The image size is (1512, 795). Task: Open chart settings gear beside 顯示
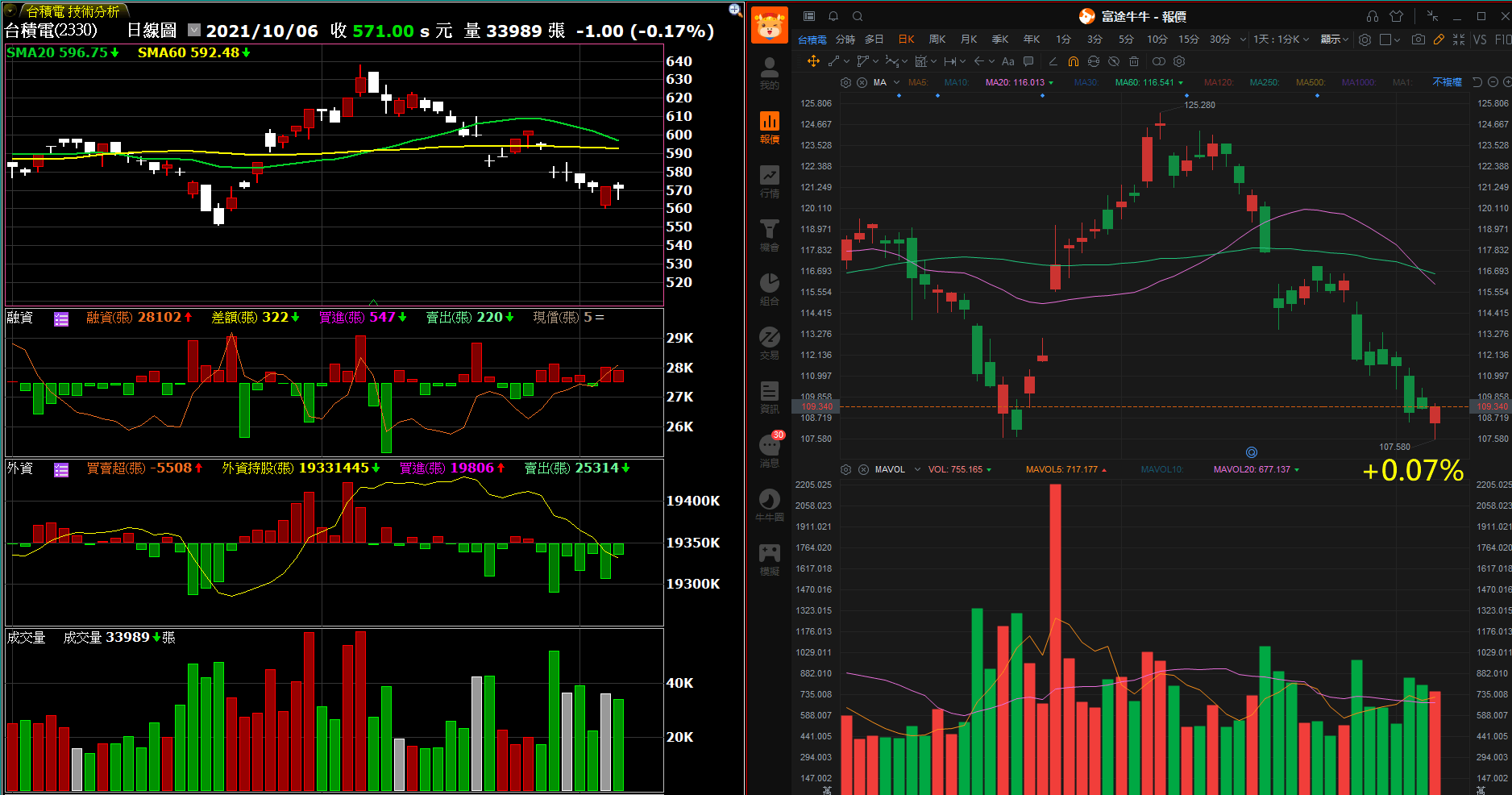pos(1365,40)
